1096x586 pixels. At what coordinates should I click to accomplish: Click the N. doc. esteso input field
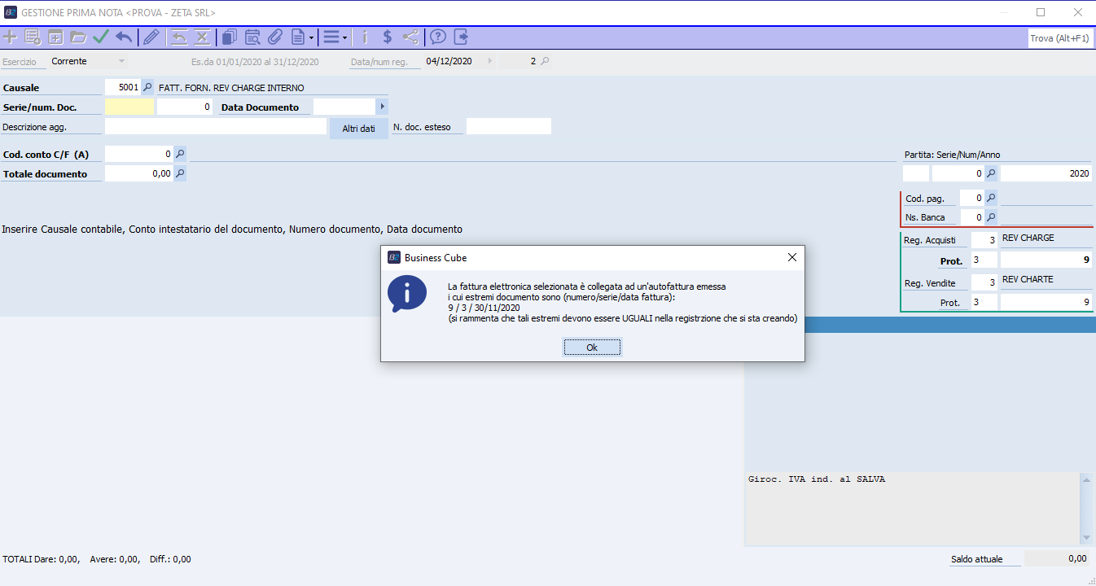click(x=509, y=126)
